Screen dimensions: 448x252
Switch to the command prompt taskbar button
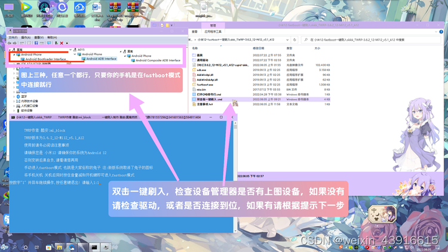(x=94, y=247)
